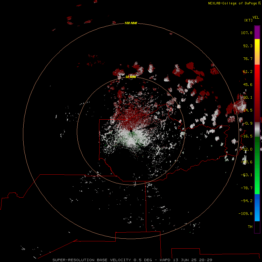
Task: Pick the black TH segment of the color bar
Action: coord(257,227)
